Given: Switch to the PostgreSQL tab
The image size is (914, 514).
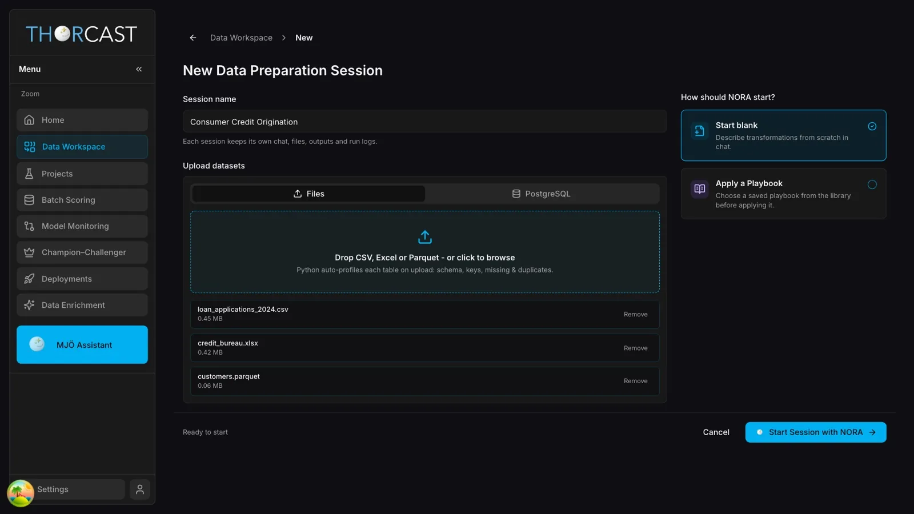Looking at the screenshot, I should [x=541, y=194].
